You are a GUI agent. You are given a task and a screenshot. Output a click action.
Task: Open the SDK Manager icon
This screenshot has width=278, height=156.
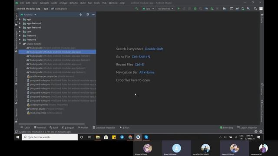(x=248, y=9)
